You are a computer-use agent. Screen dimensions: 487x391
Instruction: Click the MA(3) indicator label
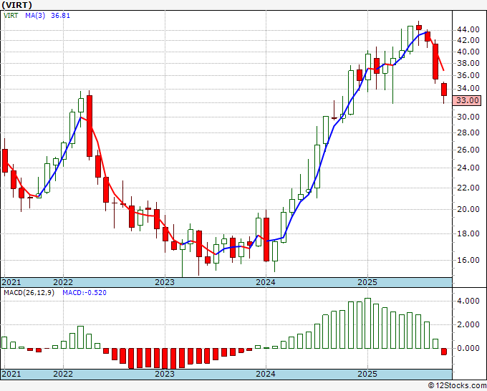point(35,16)
